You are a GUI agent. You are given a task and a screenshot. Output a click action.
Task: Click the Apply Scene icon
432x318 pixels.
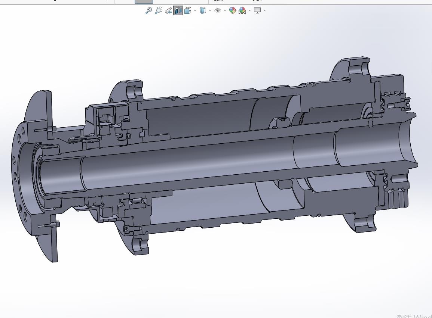(x=242, y=11)
